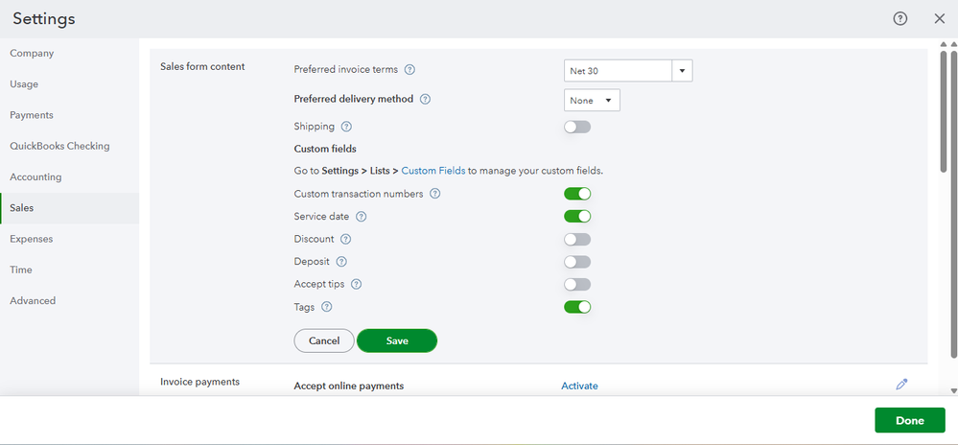Follow the Custom Fields link
The image size is (958, 445).
(432, 171)
